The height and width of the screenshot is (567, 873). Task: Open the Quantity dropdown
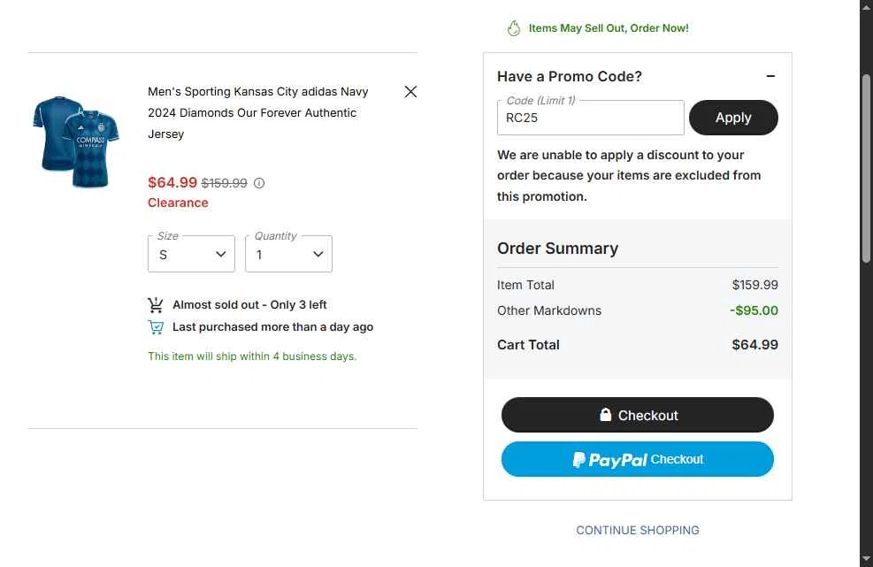point(288,254)
